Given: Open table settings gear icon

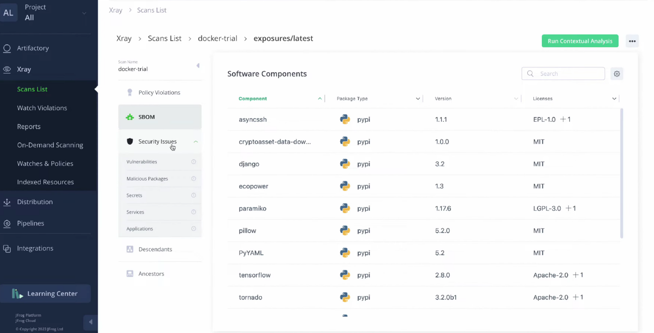Looking at the screenshot, I should pyautogui.click(x=617, y=74).
